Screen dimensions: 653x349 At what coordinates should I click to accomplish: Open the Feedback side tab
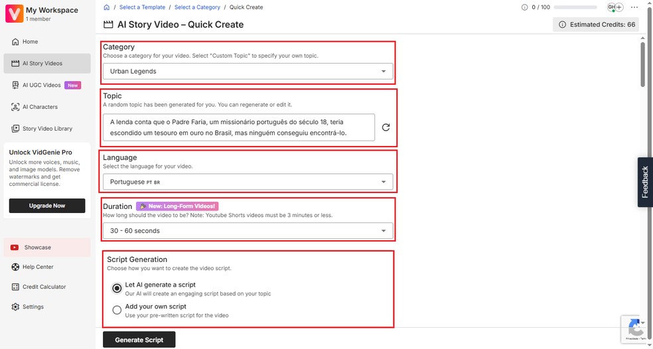(645, 182)
